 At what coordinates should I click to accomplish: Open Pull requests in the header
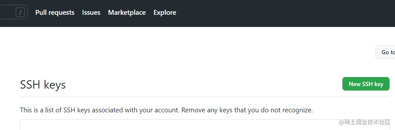pos(55,13)
